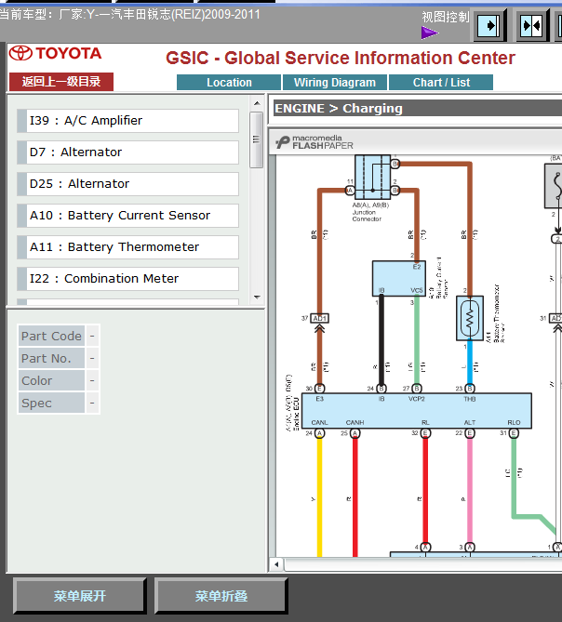562x622 pixels.
Task: Click the diagram horizontal scroll-left arrow
Action: click(x=276, y=564)
